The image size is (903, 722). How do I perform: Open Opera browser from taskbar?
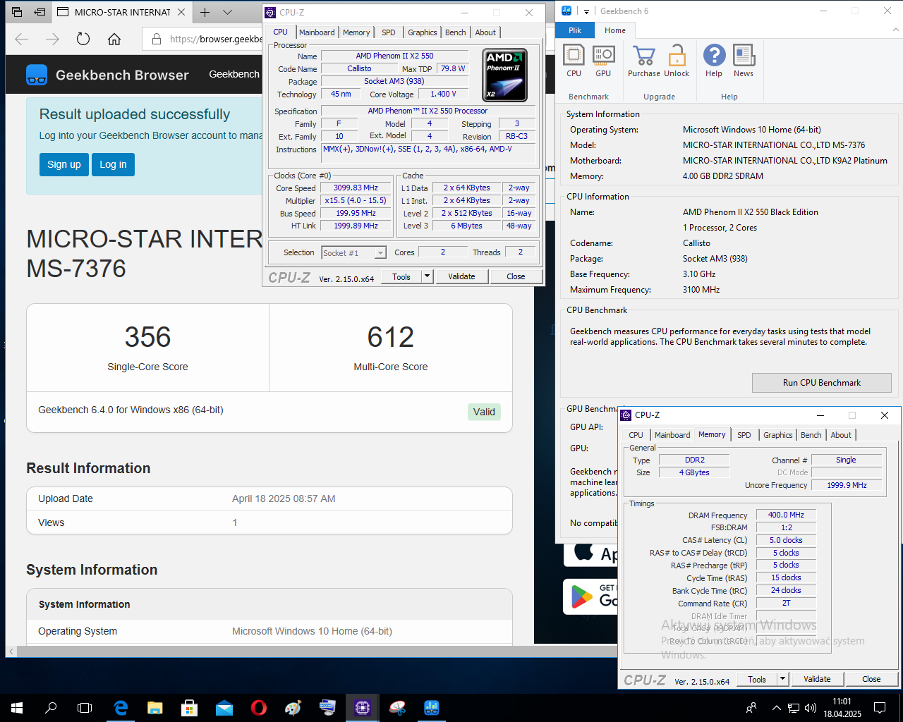(x=259, y=708)
